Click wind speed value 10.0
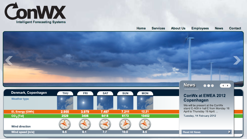 (x=125, y=132)
